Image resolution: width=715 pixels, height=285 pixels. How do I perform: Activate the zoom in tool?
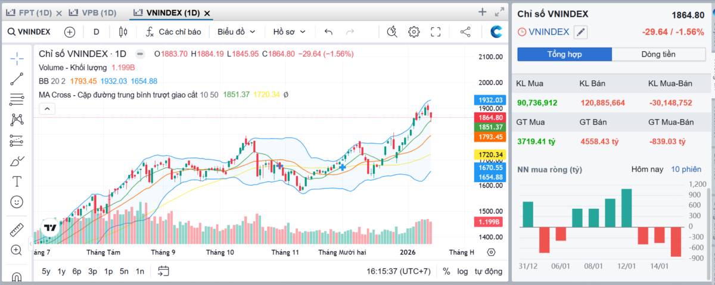(x=17, y=250)
